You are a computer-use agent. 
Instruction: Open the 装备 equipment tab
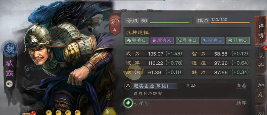point(261,60)
